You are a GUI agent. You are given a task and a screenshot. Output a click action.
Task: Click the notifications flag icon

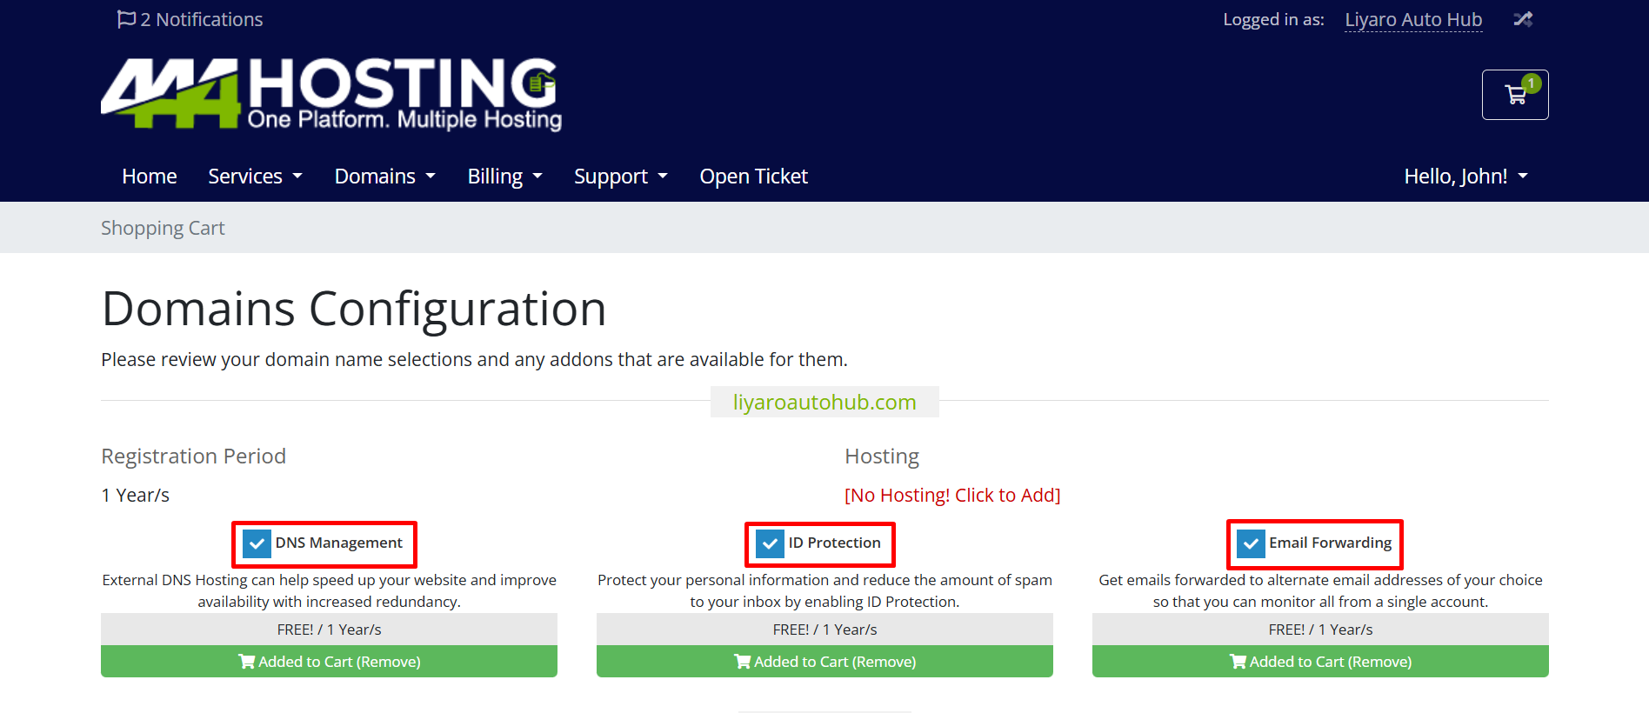tap(126, 19)
